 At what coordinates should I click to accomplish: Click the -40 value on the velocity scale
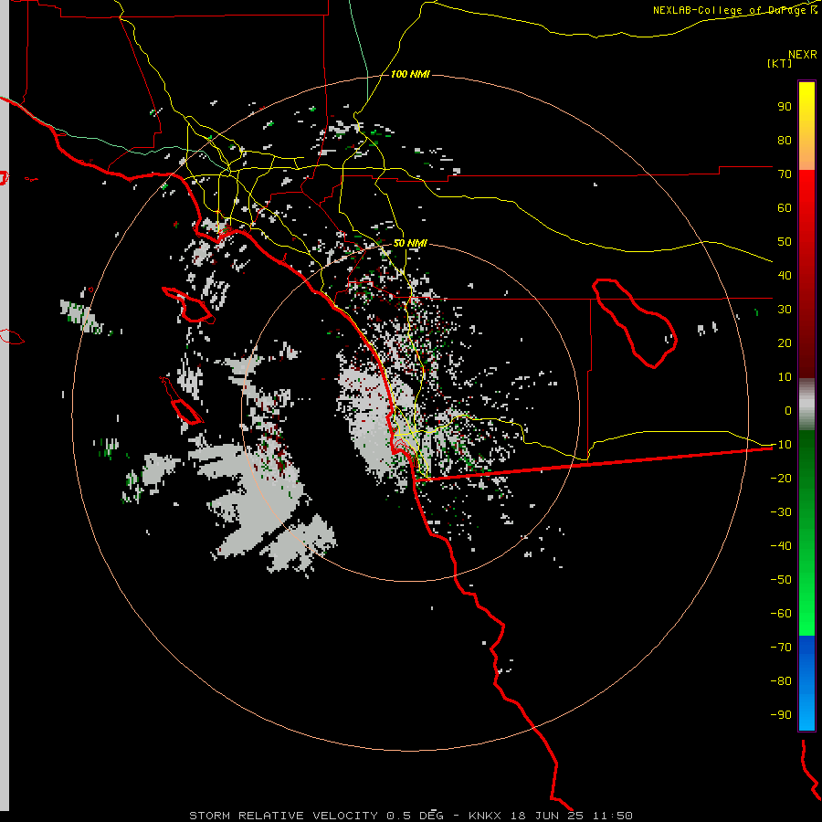(781, 546)
